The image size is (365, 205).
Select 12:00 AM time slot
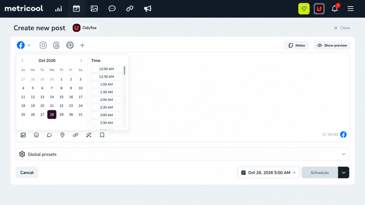pos(106,69)
